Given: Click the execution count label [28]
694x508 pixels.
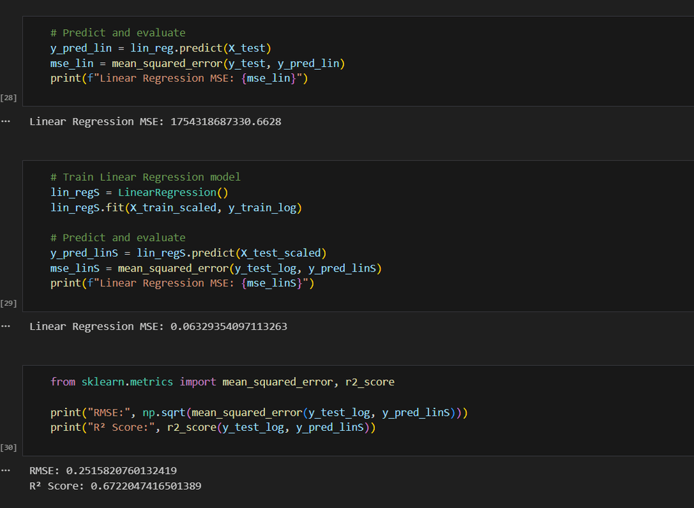Looking at the screenshot, I should pos(9,98).
